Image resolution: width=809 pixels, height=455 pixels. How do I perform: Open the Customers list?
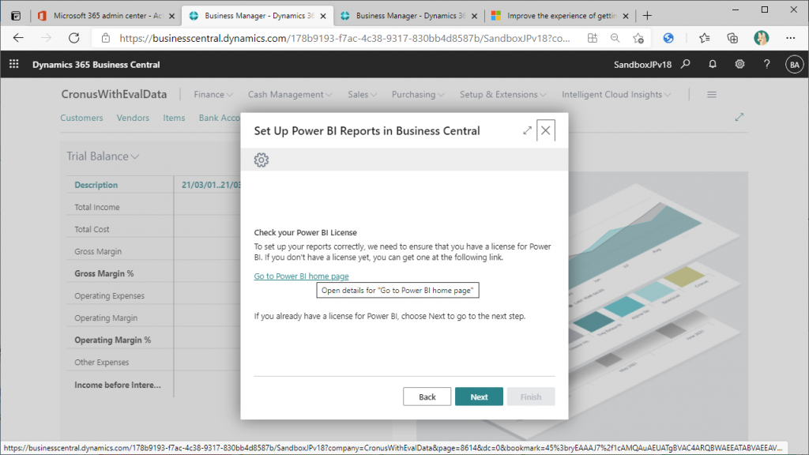[81, 118]
